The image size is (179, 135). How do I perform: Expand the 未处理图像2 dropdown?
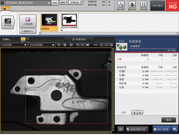(x=42, y=45)
